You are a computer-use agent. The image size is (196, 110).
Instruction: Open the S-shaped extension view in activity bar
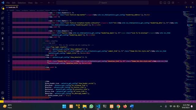click(2, 49)
